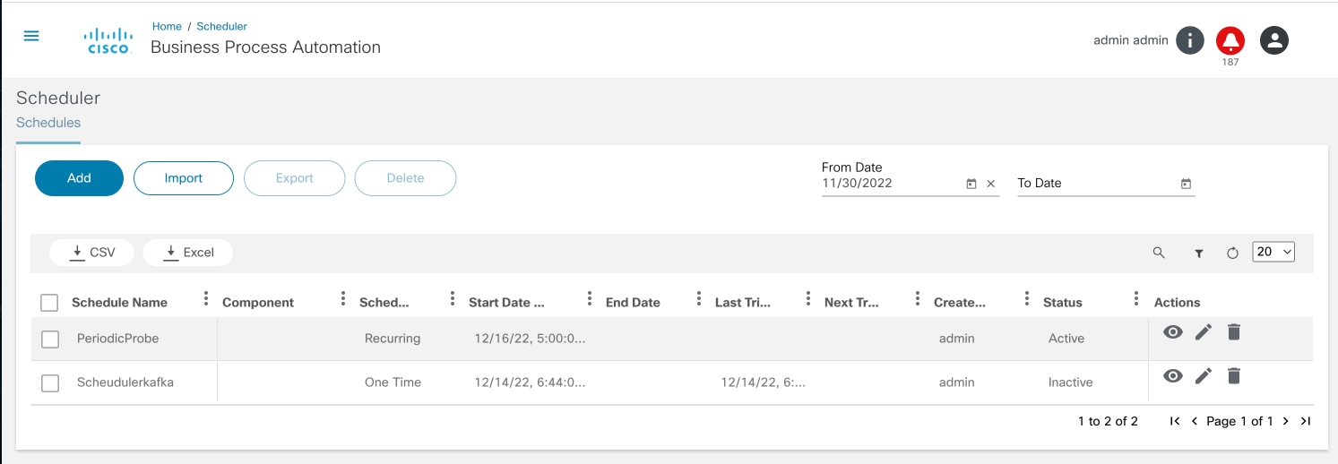
Task: Open Schedule Name column options menu
Action: tap(206, 299)
